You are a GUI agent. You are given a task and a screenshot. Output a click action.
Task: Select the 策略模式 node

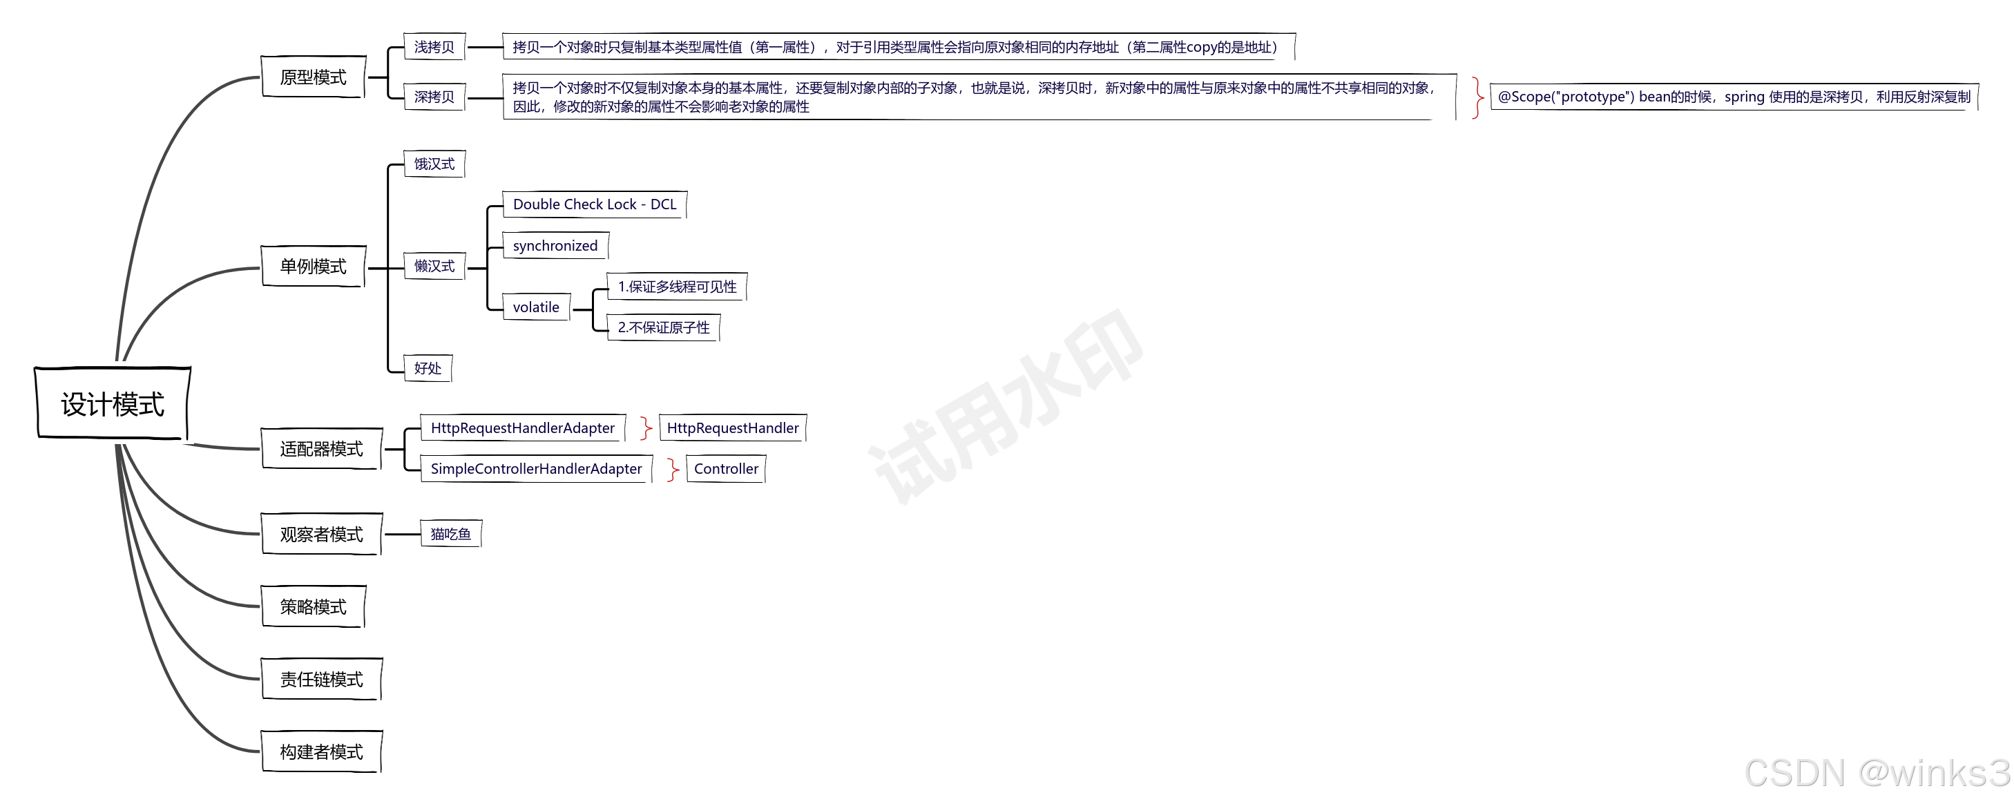(313, 606)
